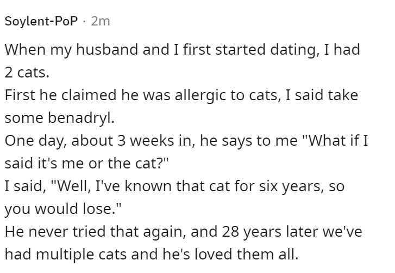This screenshot has height=273, width=395.
Task: Open the Soylent-PoP user profile link
Action: point(41,21)
